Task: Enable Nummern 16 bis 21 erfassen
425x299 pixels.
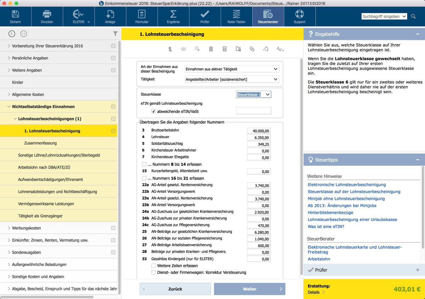Action: click(x=144, y=178)
